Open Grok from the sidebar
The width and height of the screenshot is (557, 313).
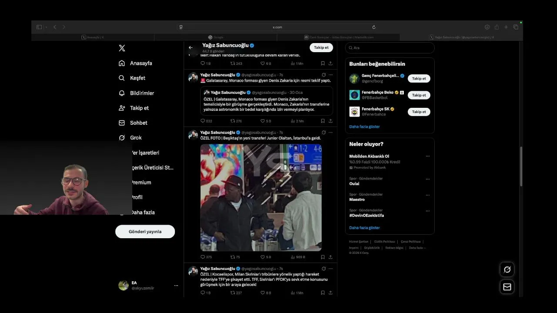(x=130, y=137)
